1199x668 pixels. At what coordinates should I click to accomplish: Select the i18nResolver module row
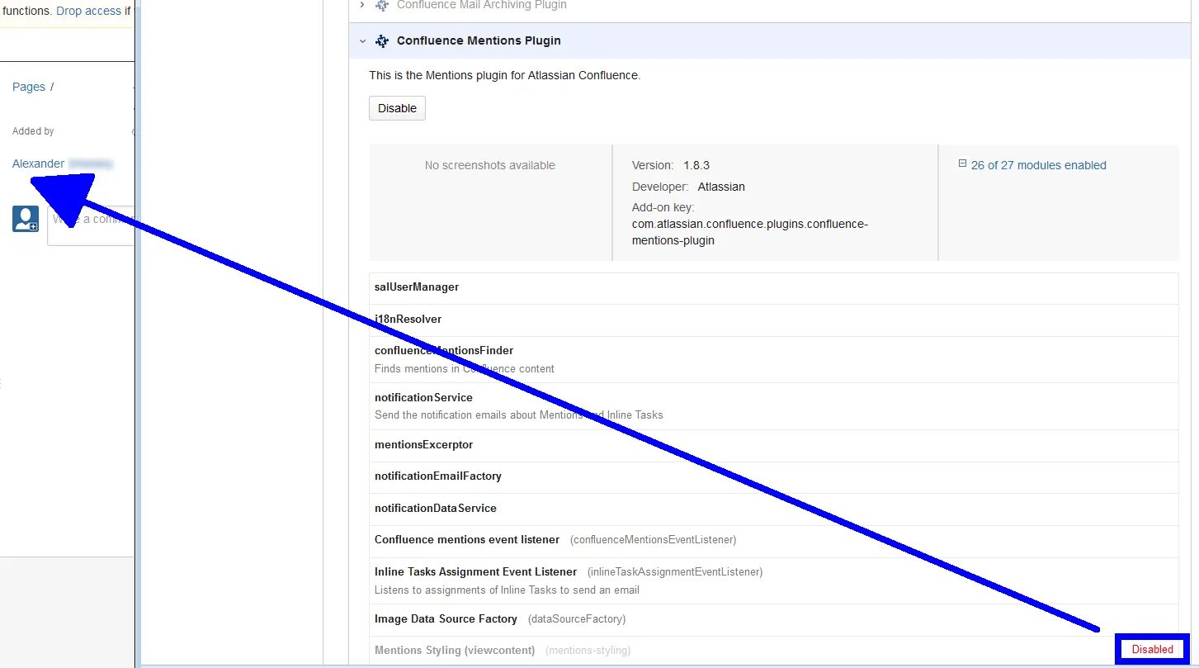pos(773,320)
